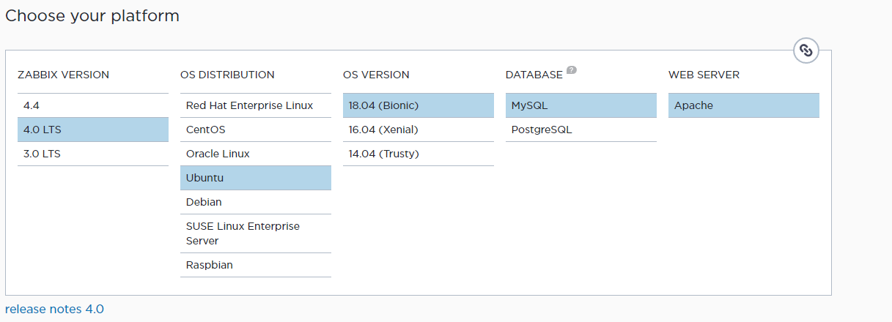
Task: Select the Ubuntu distribution option
Action: pyautogui.click(x=255, y=178)
